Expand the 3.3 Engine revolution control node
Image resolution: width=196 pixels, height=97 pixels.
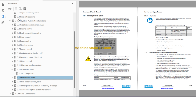coord(12,33)
